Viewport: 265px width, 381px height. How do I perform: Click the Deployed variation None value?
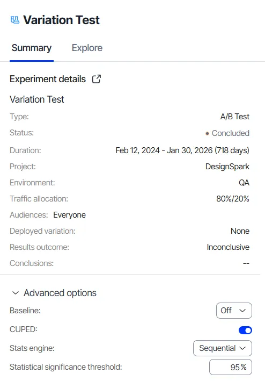point(240,231)
